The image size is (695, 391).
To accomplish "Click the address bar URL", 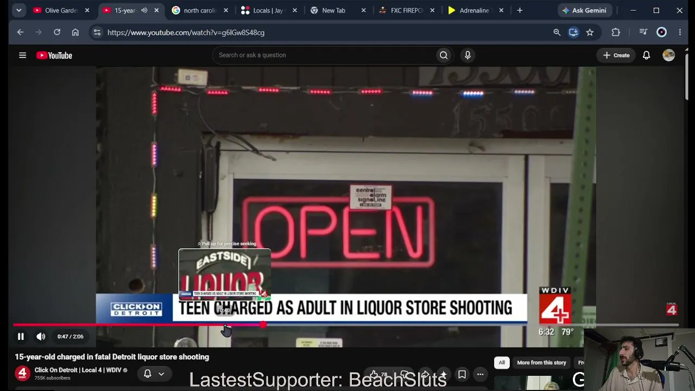I will 186,32.
